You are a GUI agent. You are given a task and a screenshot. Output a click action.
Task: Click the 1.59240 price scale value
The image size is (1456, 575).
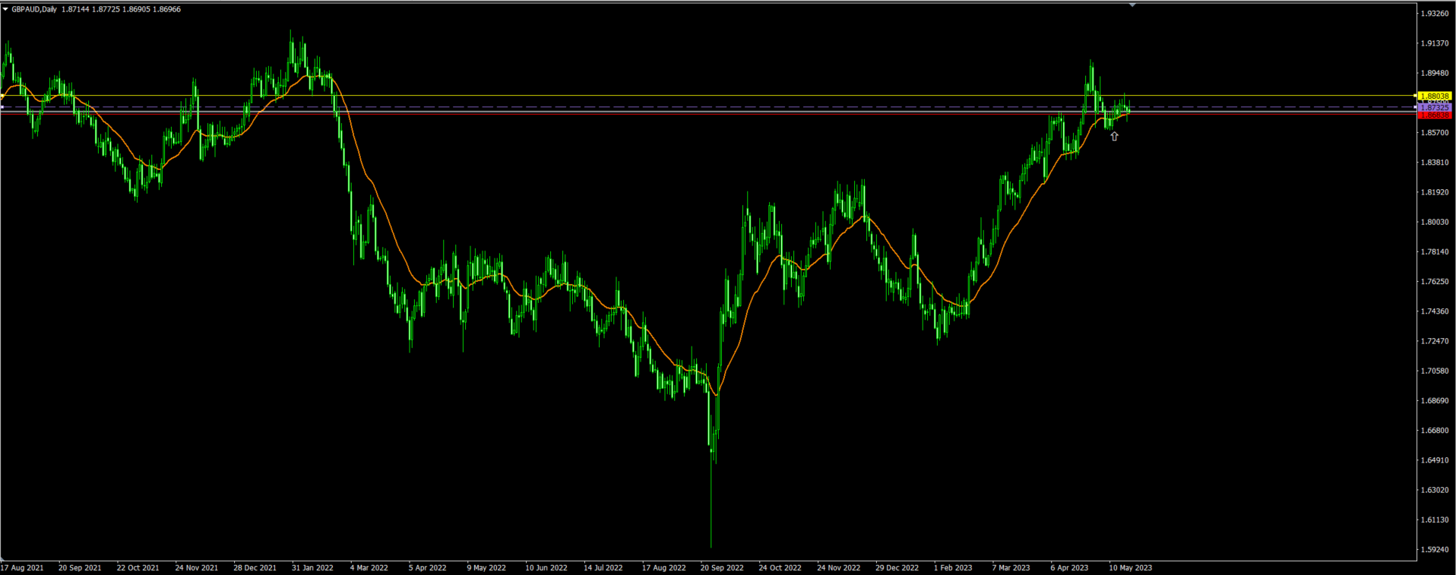[1435, 549]
